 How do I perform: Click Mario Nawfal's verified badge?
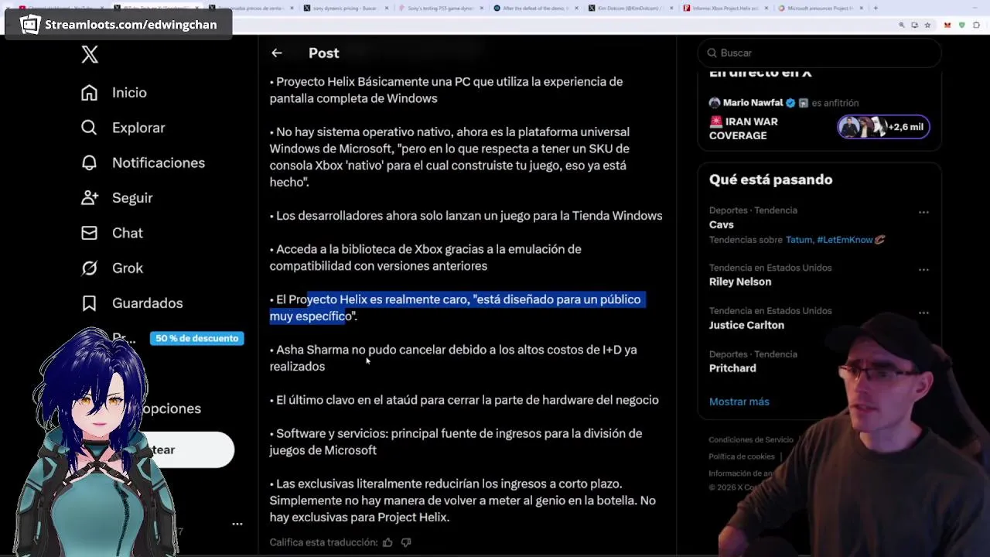tap(790, 103)
